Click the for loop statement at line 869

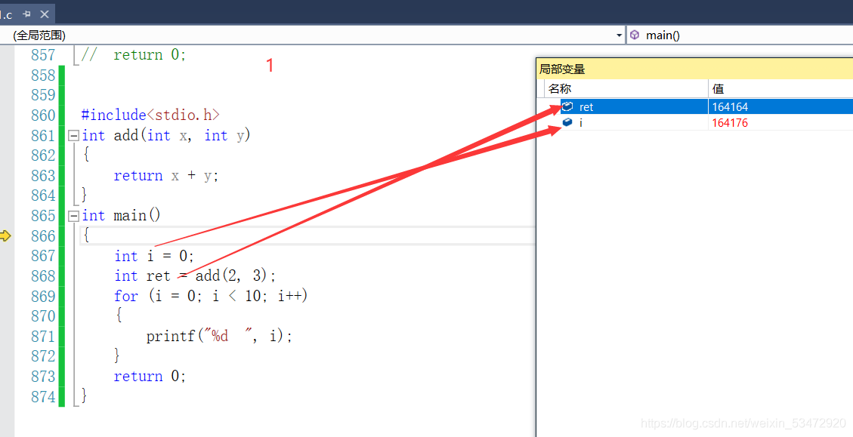point(211,296)
